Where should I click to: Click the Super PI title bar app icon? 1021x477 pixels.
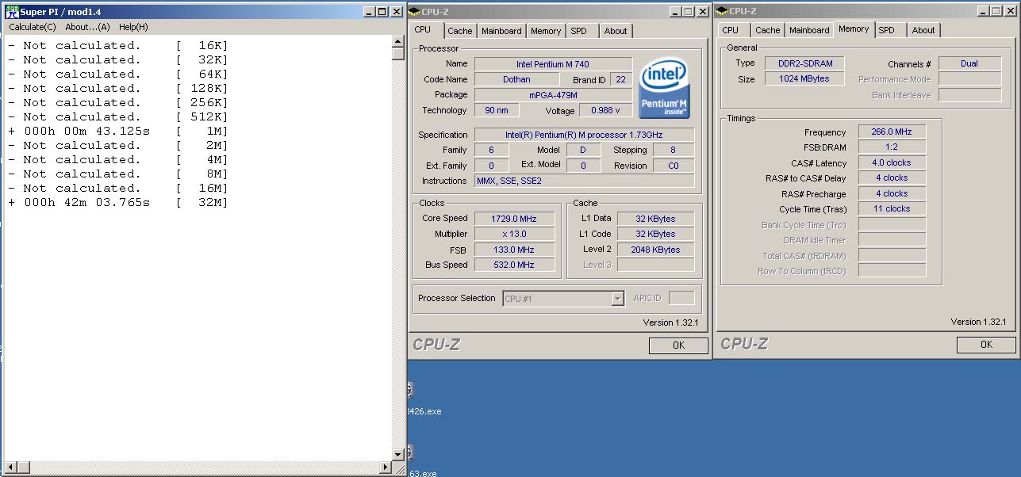coord(11,11)
